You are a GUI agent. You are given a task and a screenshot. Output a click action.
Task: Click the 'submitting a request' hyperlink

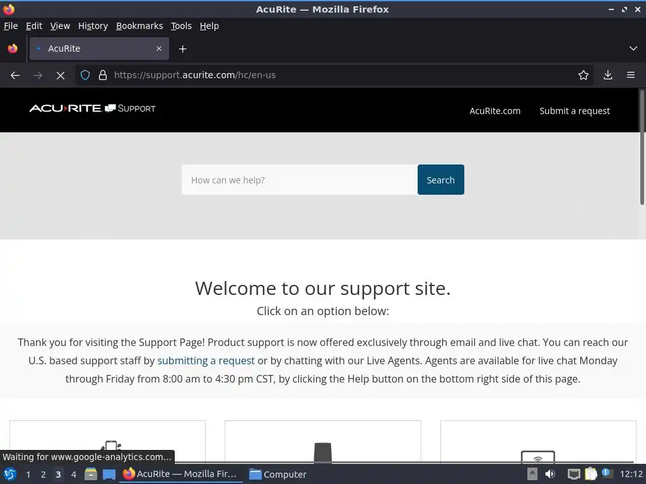206,360
